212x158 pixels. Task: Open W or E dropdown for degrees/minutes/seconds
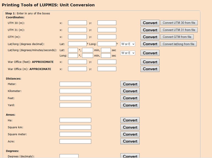pyautogui.click(x=128, y=53)
